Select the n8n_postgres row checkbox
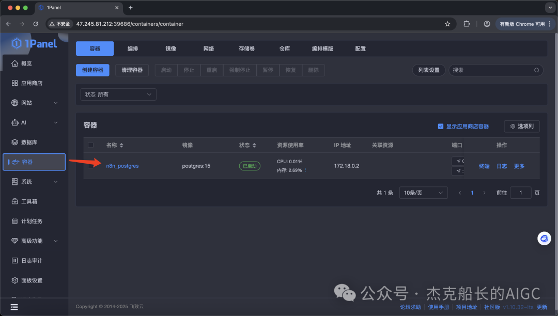Viewport: 558px width, 316px height. [91, 166]
